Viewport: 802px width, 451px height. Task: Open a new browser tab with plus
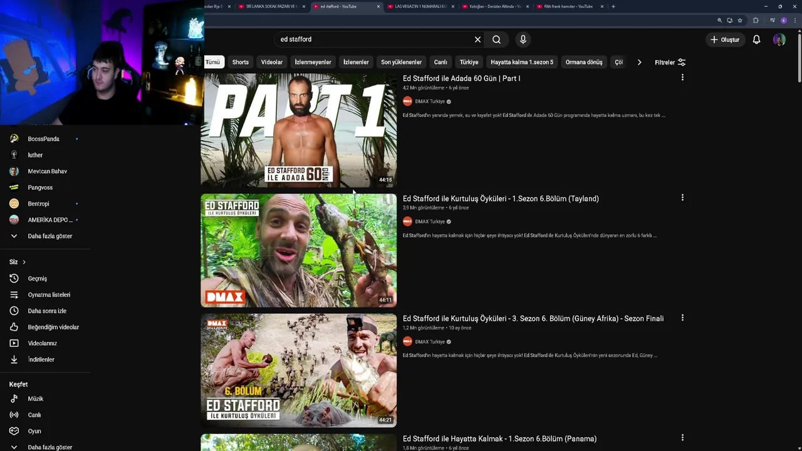[613, 6]
